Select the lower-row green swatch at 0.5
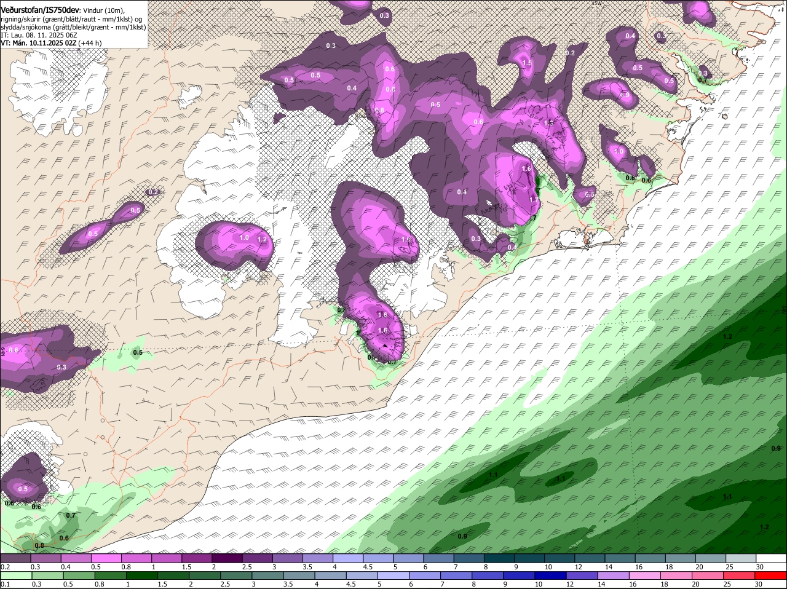 pyautogui.click(x=79, y=576)
